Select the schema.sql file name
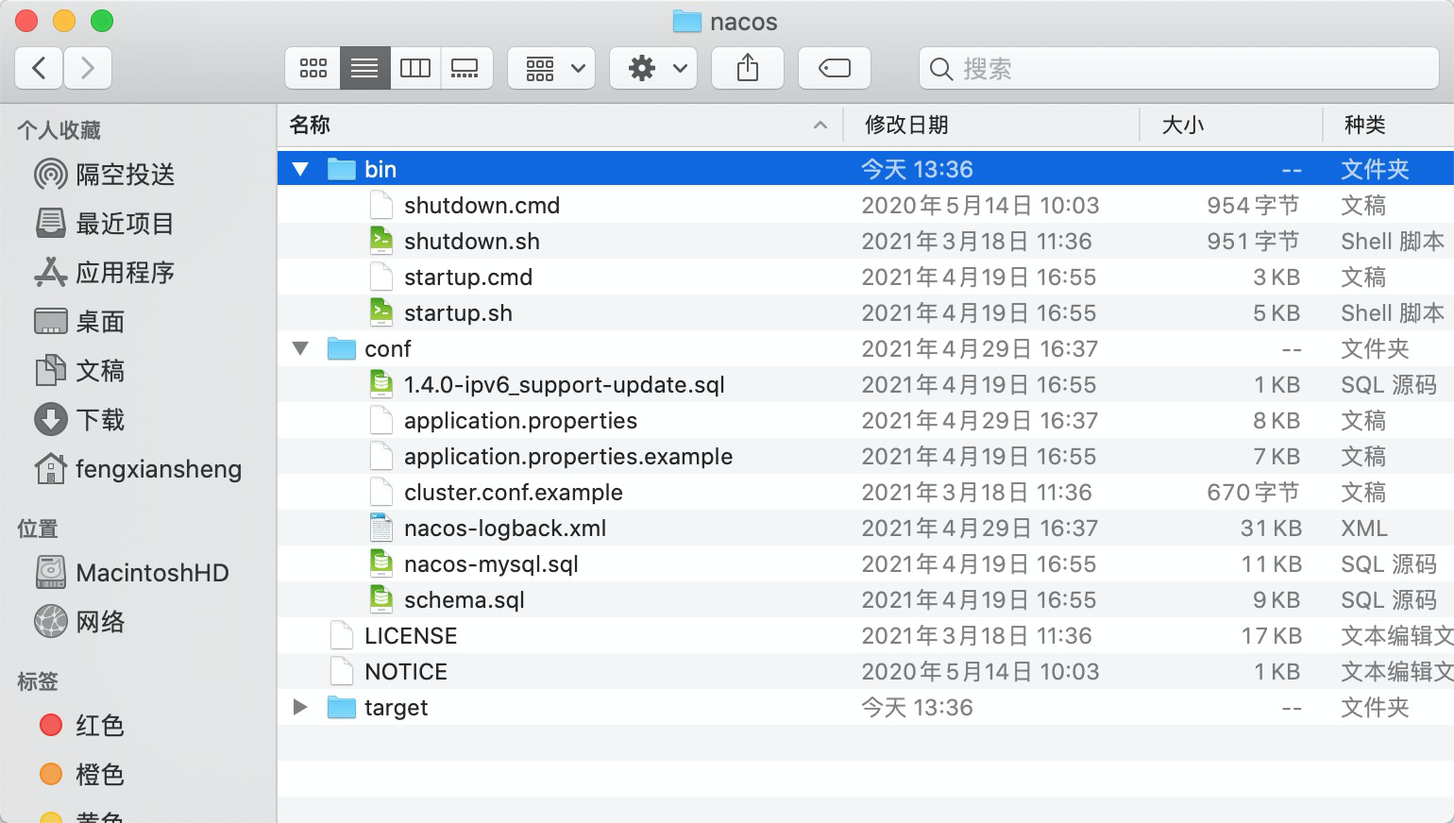The height and width of the screenshot is (823, 1454). pos(464,599)
